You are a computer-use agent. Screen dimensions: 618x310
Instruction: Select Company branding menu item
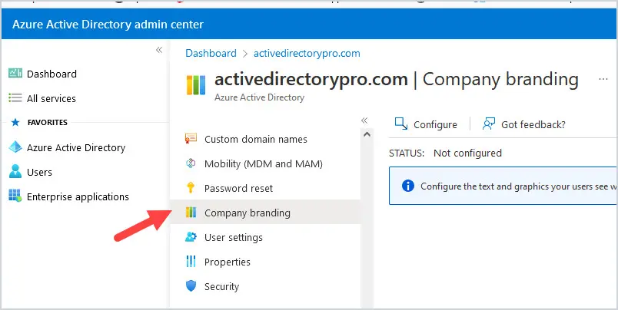click(x=265, y=213)
